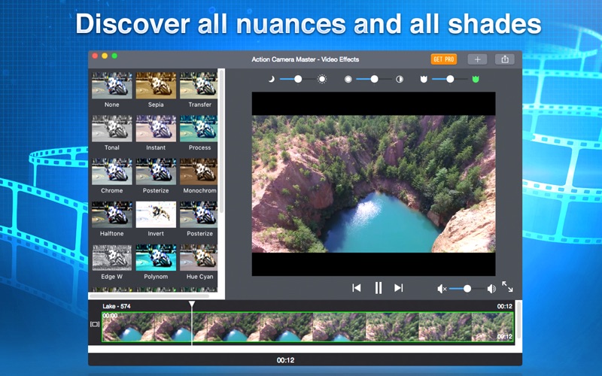Click the timeline vertical scrollbar

(x=518, y=320)
